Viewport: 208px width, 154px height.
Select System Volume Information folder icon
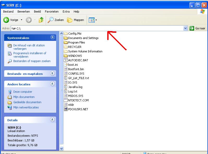tap(66, 51)
